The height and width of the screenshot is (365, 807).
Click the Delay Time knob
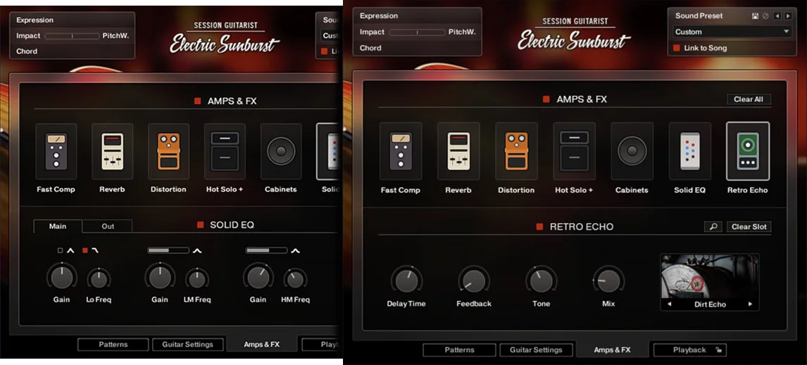406,281
